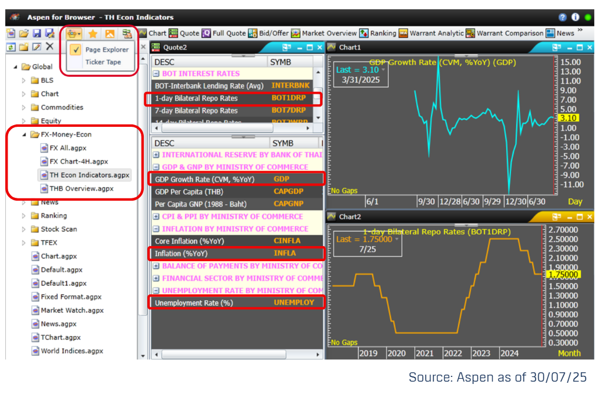Open the Last = 3.10 dropdown on Chart1
Screen dimensions: 599x395
[383, 70]
